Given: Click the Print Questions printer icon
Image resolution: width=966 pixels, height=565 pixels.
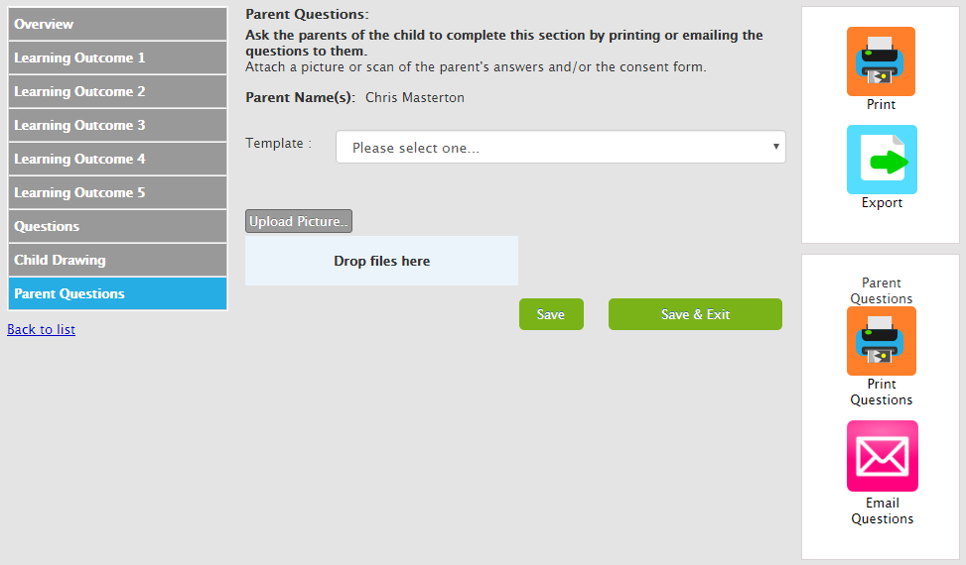Looking at the screenshot, I should pyautogui.click(x=881, y=341).
